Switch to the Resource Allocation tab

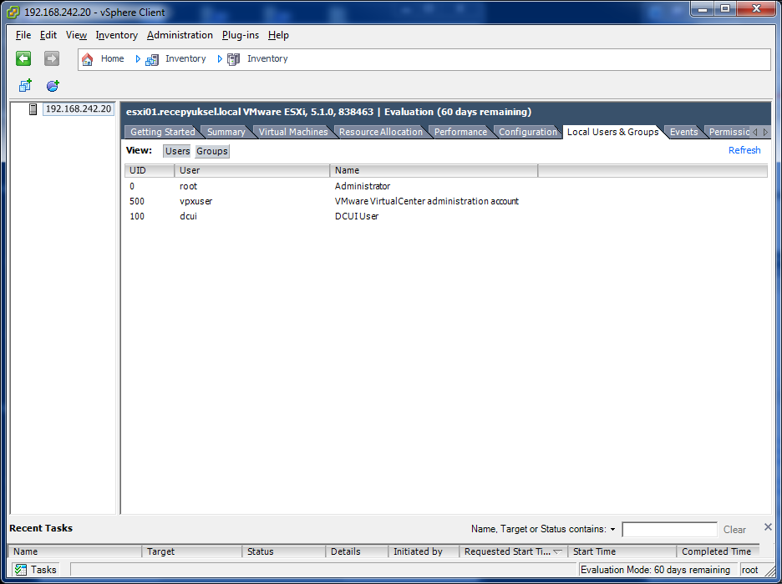coord(381,132)
